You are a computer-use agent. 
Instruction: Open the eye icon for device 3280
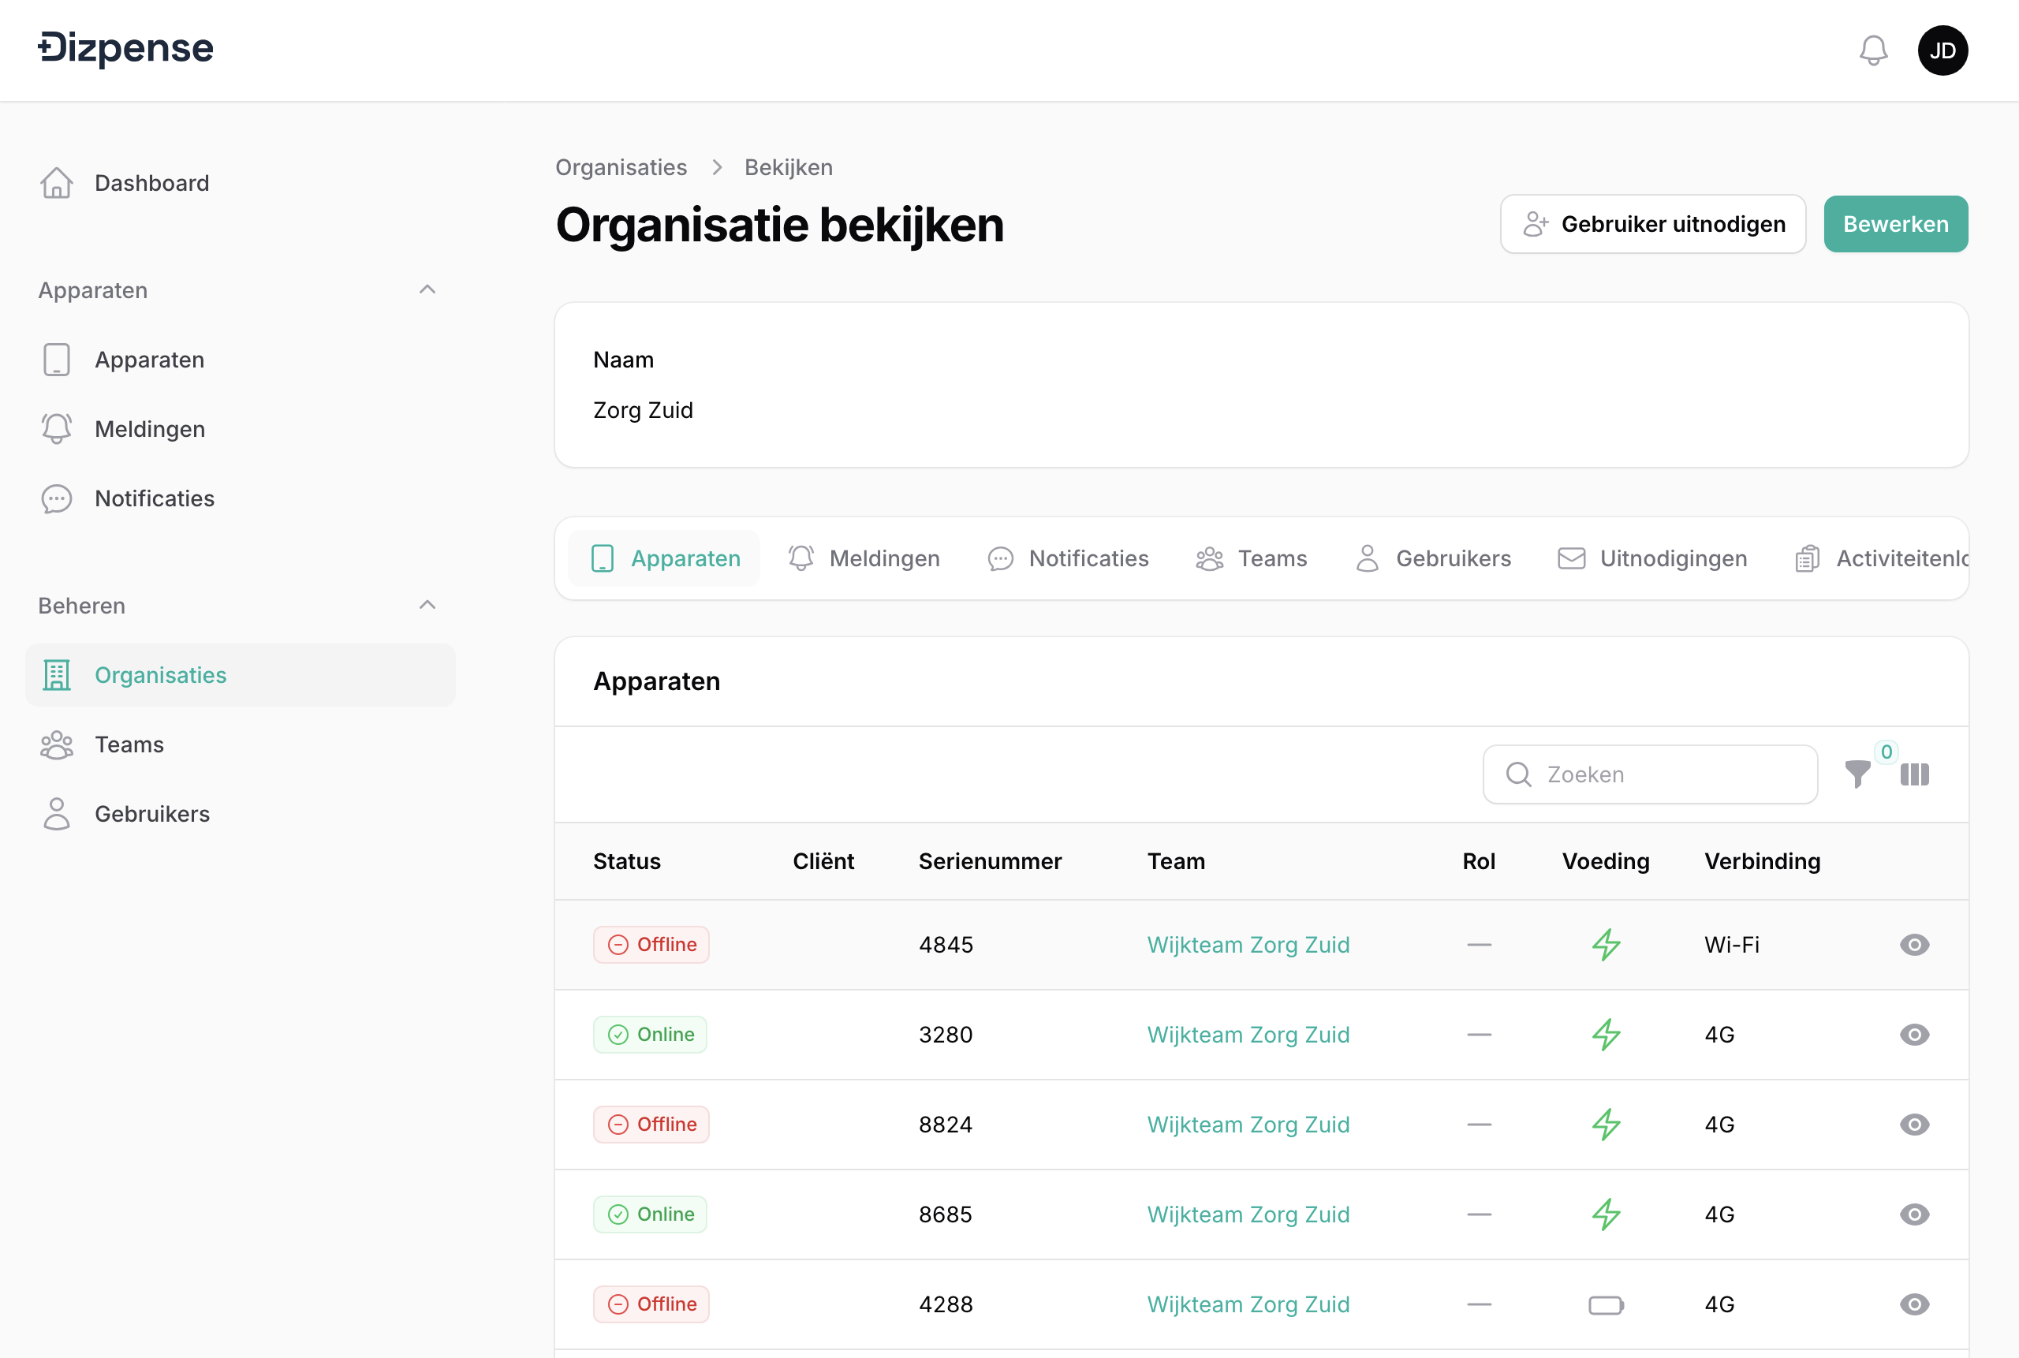pos(1913,1034)
